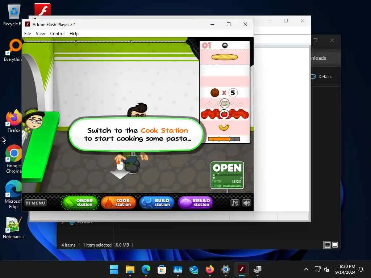Maximize the Adobe Flash Player window
The width and height of the screenshot is (371, 278).
point(229,24)
